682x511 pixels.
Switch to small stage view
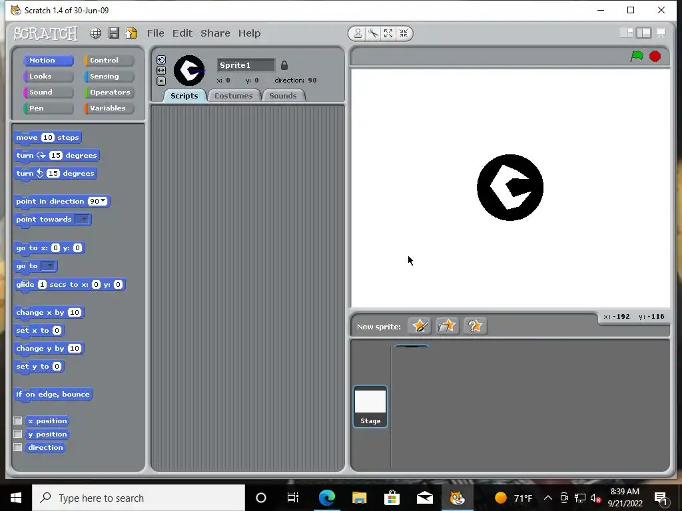pyautogui.click(x=626, y=33)
